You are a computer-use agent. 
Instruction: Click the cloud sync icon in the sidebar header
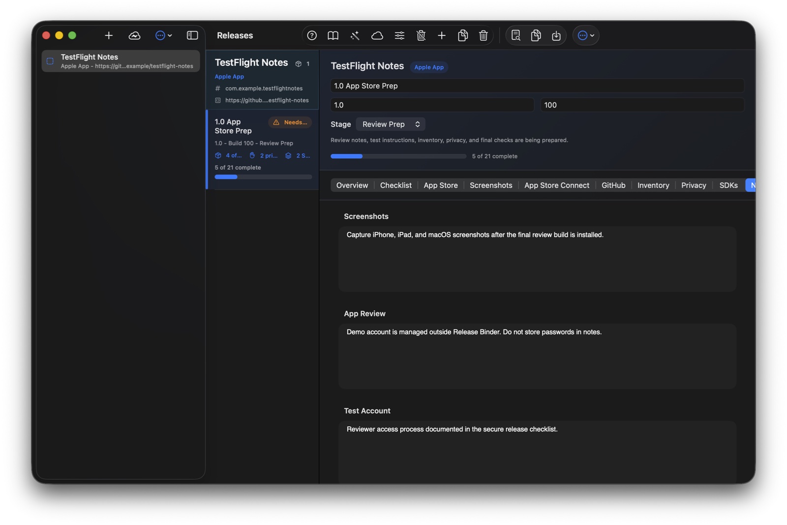134,35
